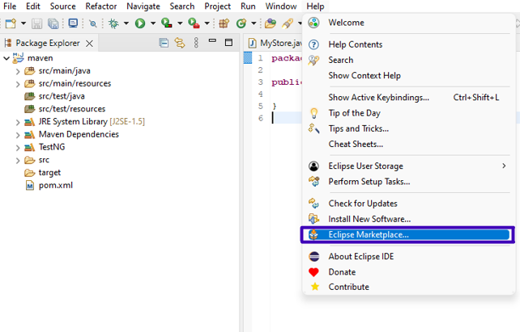520x332 pixels.
Task: Click the Save All toolbar icon
Action: [x=53, y=23]
